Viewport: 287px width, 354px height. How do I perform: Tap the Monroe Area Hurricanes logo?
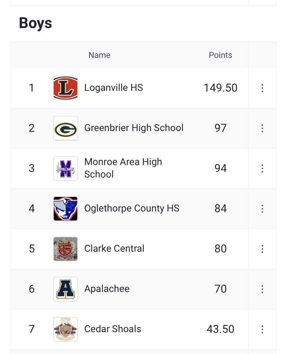(x=66, y=169)
